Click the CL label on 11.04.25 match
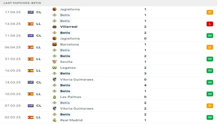The width and height of the screenshot is (221, 124). point(39,36)
